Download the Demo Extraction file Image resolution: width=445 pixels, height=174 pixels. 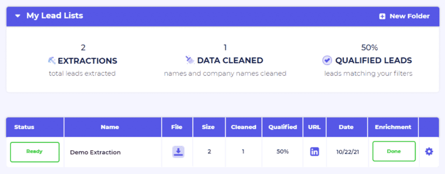coord(178,151)
